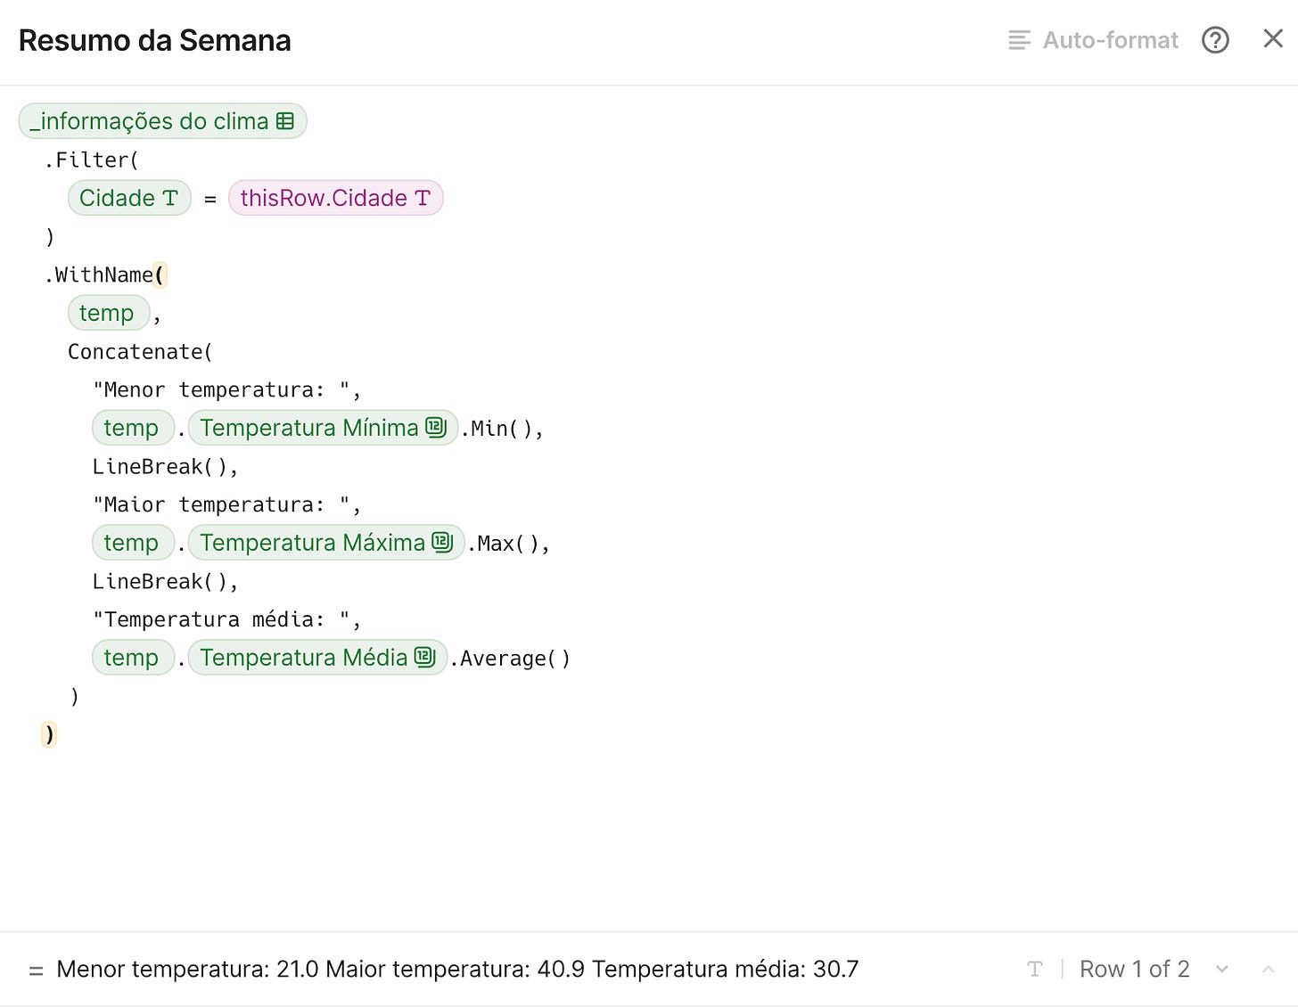This screenshot has width=1298, height=1007.
Task: Close the formula editor
Action: [1273, 38]
